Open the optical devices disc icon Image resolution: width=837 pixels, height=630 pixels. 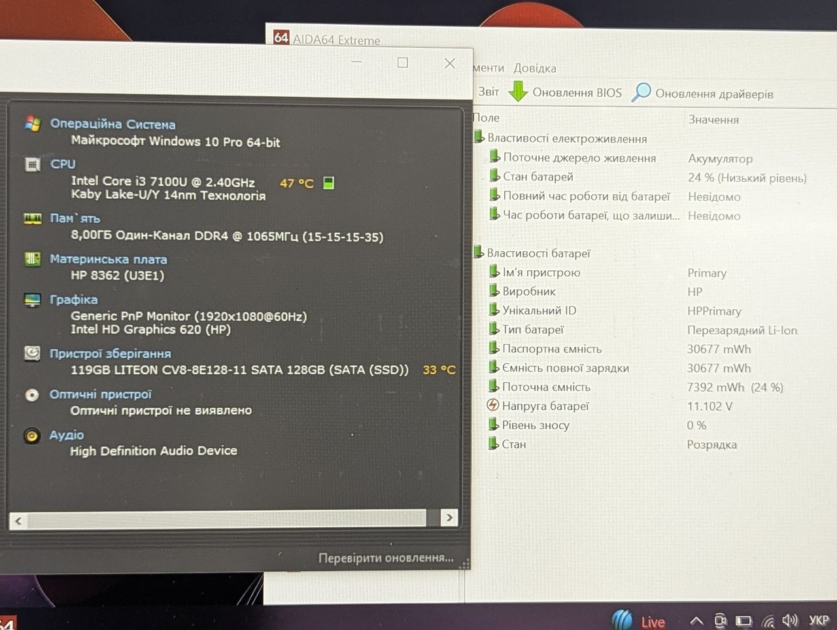pyautogui.click(x=31, y=394)
